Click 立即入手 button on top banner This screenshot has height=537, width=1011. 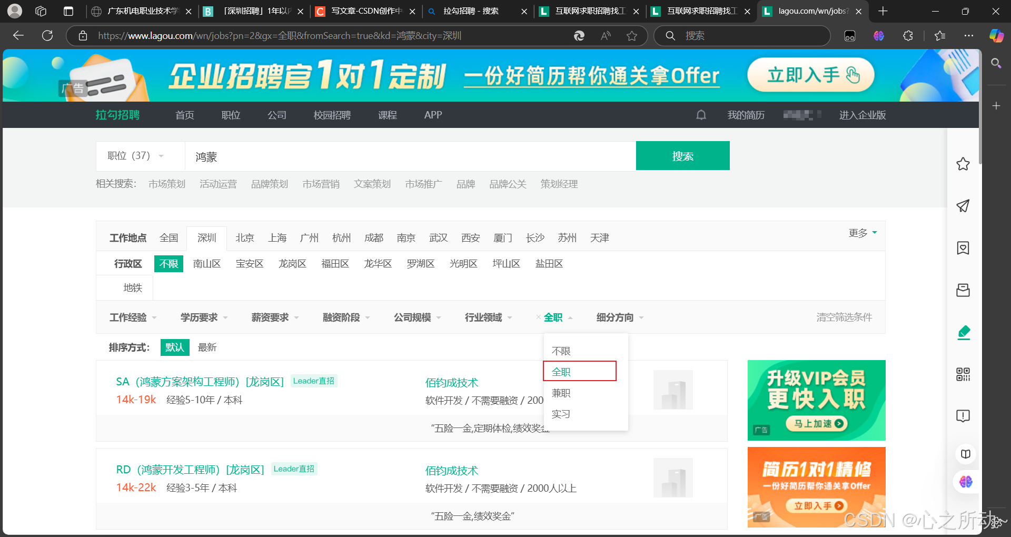pyautogui.click(x=811, y=75)
